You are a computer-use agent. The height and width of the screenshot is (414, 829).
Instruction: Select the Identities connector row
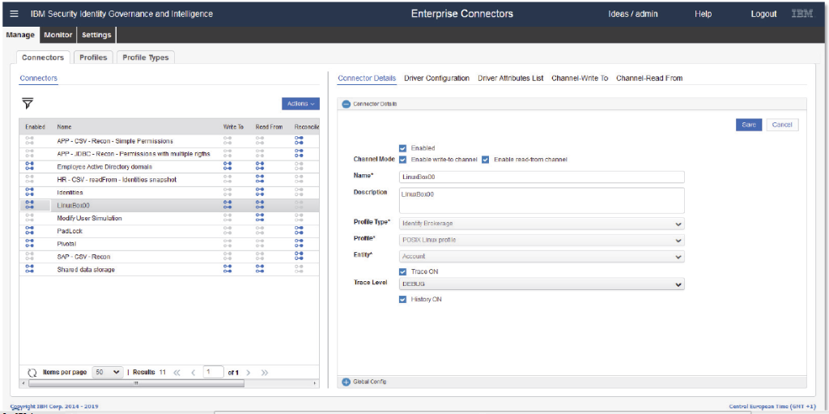[x=169, y=192]
